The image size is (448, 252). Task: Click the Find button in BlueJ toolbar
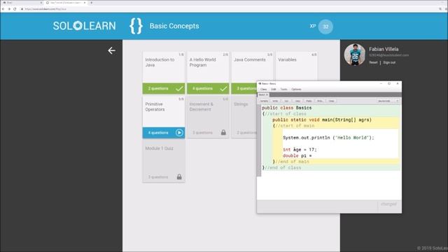tap(320, 101)
